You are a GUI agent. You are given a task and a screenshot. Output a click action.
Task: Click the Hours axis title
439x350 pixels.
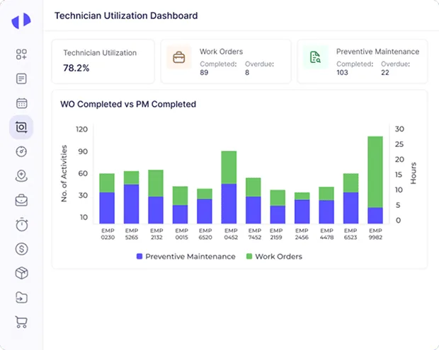[414, 173]
